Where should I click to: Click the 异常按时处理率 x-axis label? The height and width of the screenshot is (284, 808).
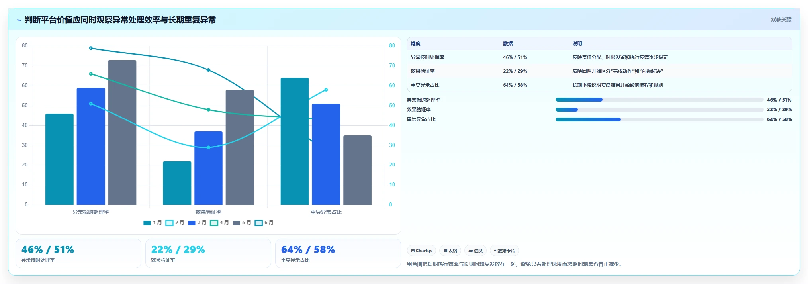[91, 212]
